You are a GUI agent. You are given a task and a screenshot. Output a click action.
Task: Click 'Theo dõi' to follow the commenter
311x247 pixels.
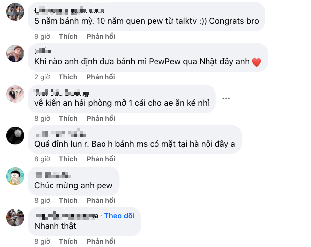(119, 216)
